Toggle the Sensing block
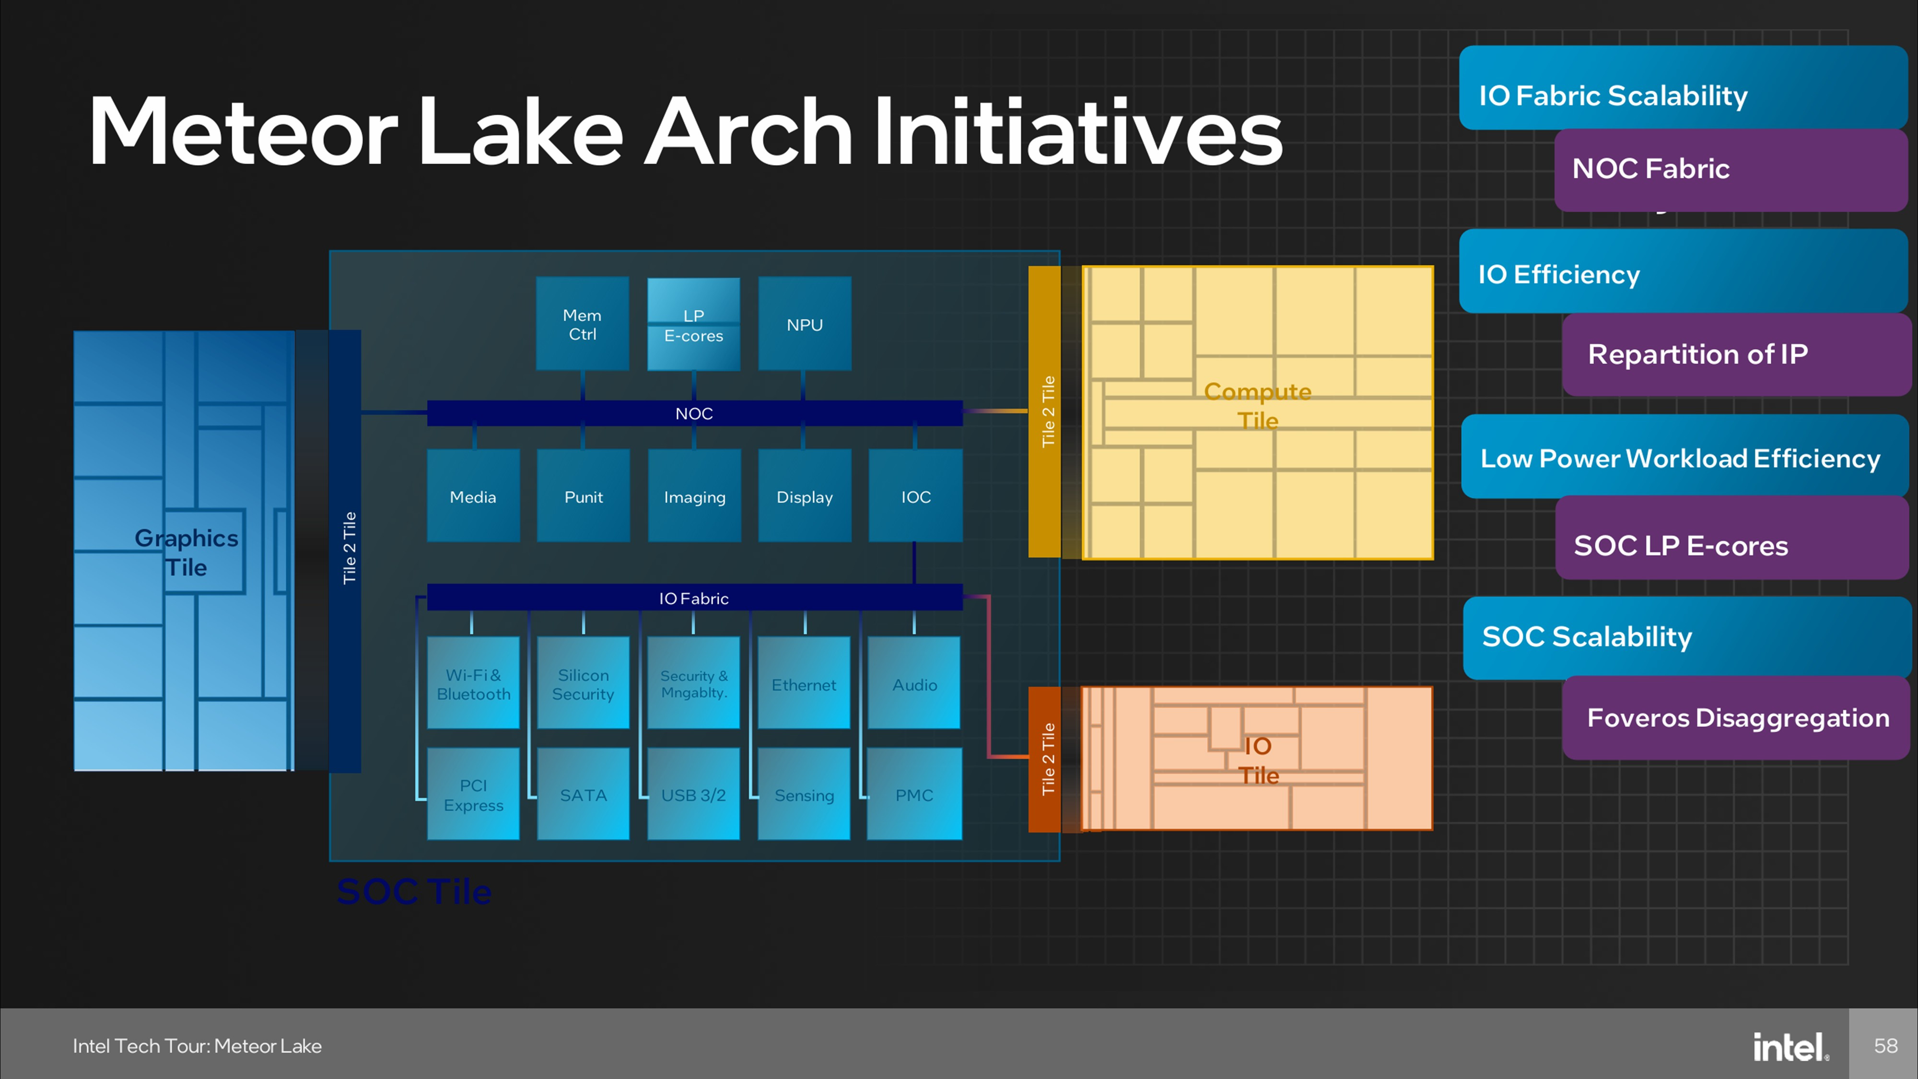Viewport: 1918px width, 1079px height. (803, 795)
